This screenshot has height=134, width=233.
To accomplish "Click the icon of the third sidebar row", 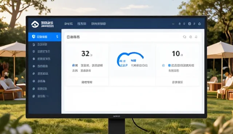I will tap(34, 51).
